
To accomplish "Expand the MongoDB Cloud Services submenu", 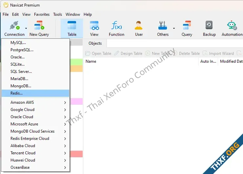I will [x=35, y=131].
